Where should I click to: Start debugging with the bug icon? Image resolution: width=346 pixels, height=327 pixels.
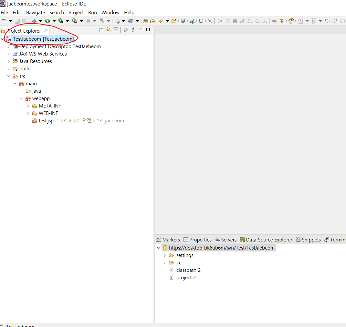pos(34,21)
